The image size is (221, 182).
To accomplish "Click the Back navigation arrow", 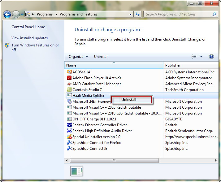I will click(x=7, y=14).
